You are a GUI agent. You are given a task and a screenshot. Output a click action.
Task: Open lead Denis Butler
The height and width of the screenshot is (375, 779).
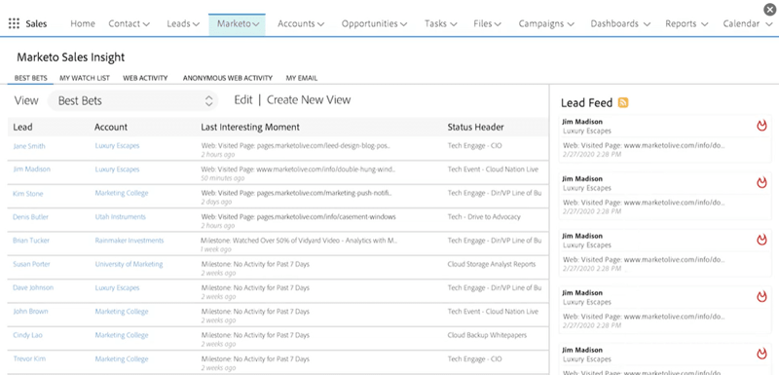[31, 217]
